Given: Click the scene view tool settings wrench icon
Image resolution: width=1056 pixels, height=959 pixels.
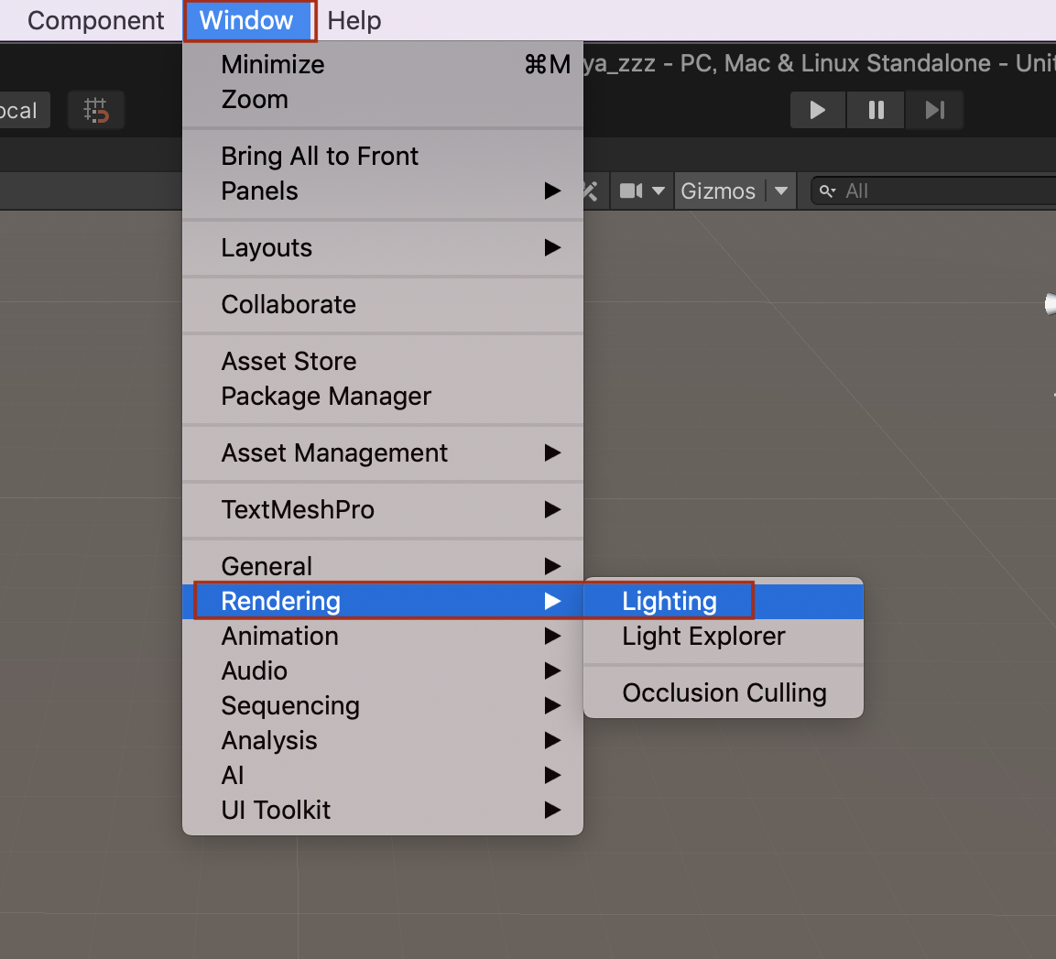Looking at the screenshot, I should (590, 191).
